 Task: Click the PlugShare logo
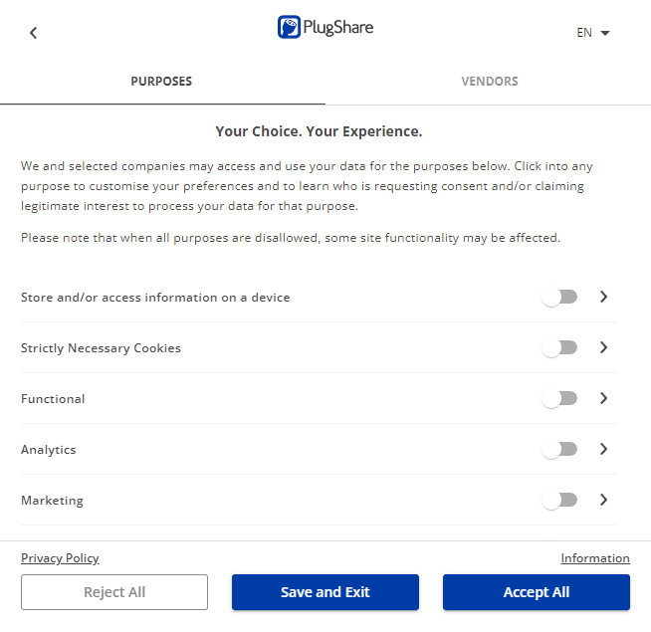(325, 28)
